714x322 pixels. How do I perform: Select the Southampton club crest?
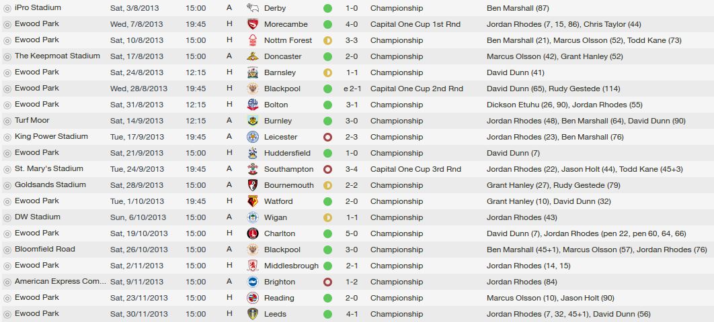(252, 169)
